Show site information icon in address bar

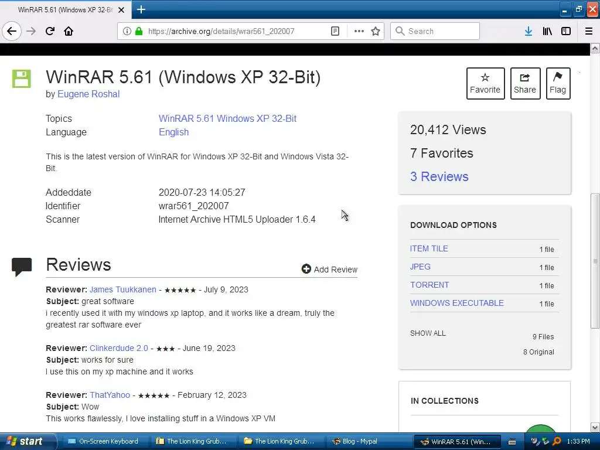(127, 31)
